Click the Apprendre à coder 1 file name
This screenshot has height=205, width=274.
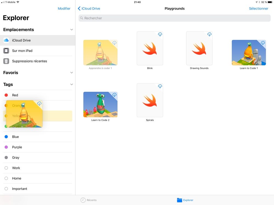100,68
